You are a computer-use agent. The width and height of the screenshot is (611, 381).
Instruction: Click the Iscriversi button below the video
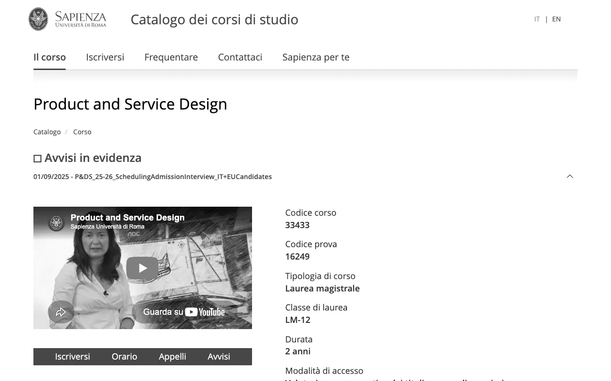73,357
